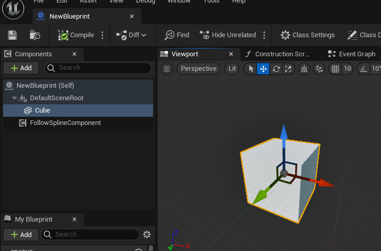The height and width of the screenshot is (251, 381).
Task: Compile the blueprint
Action: click(76, 35)
